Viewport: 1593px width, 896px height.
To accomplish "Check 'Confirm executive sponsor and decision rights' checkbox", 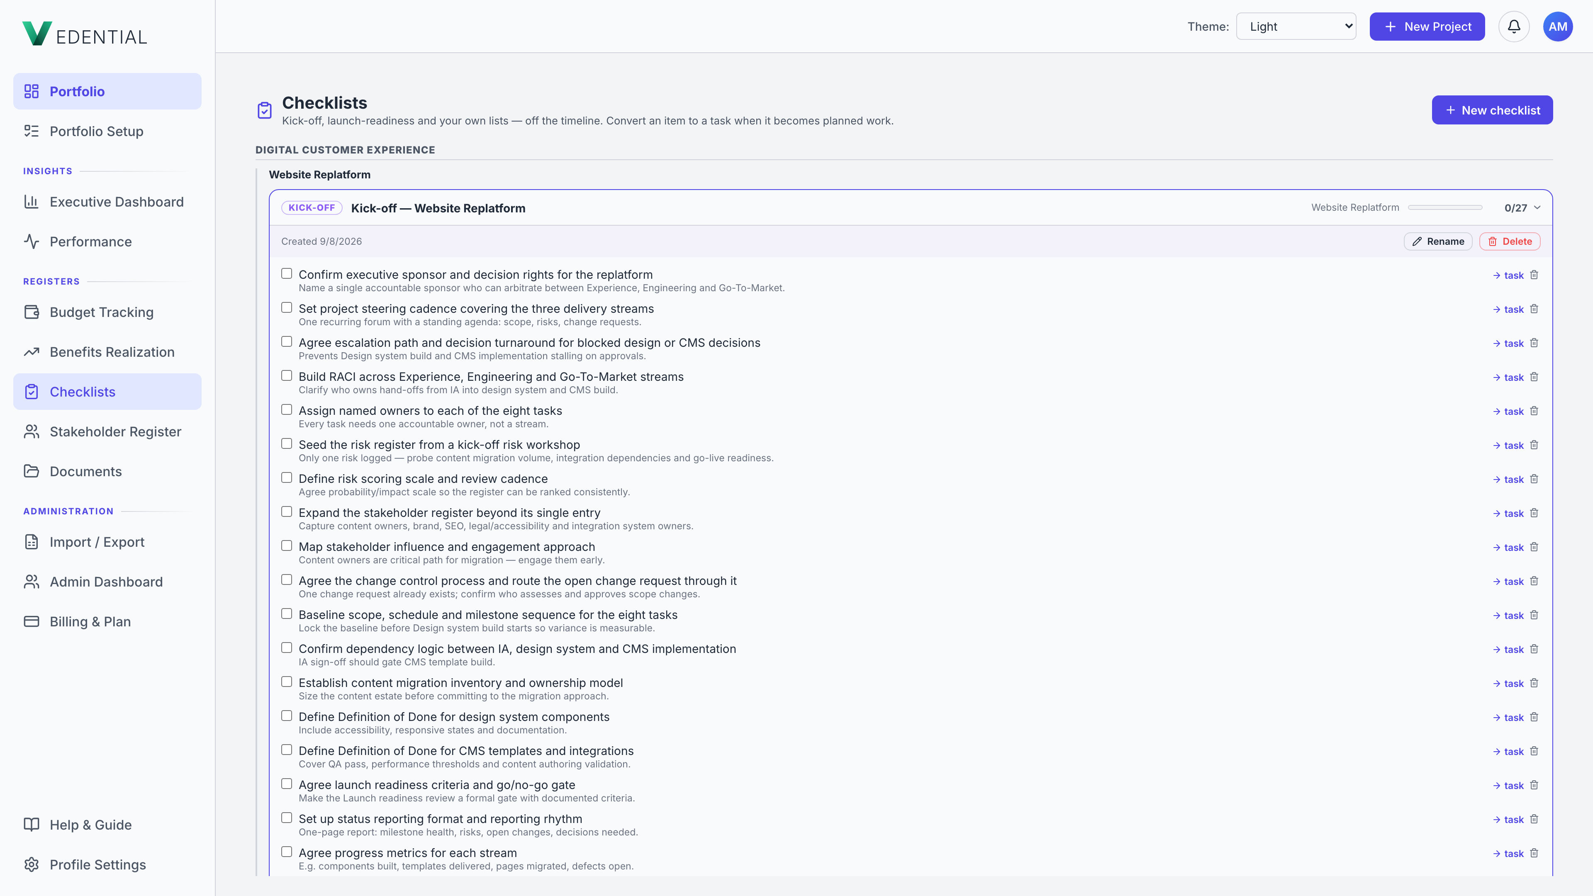I will click(287, 273).
